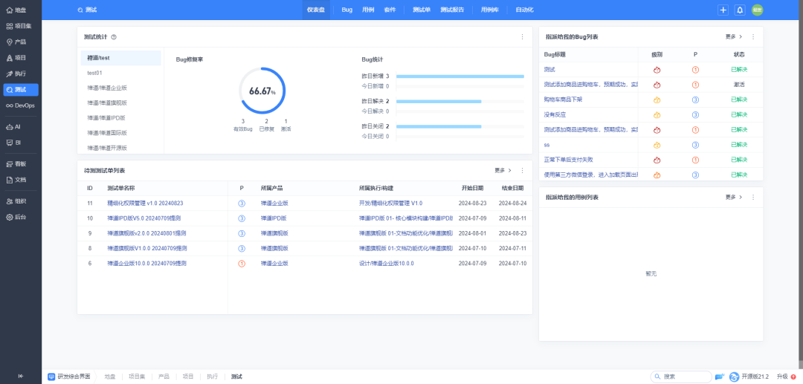This screenshot has width=803, height=384.
Task: Click the help icon beside 测试统计
Action: pos(114,36)
